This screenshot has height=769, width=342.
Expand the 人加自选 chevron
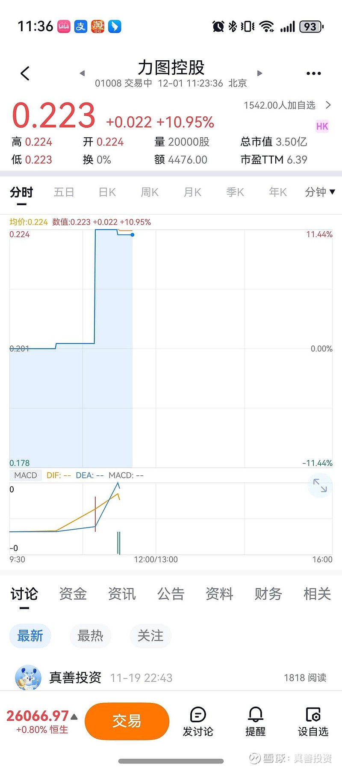(x=328, y=105)
